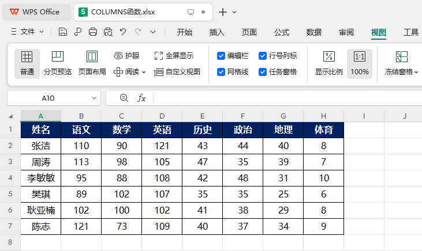Screen dimensions: 422x251
Task: Open the 开始 ribbon tab
Action: 185,32
